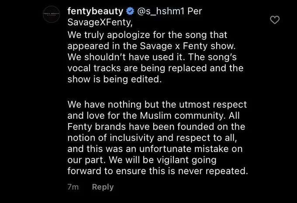Reply to the fentybeauty comment
Viewport: 297px width, 203px height.
point(103,187)
